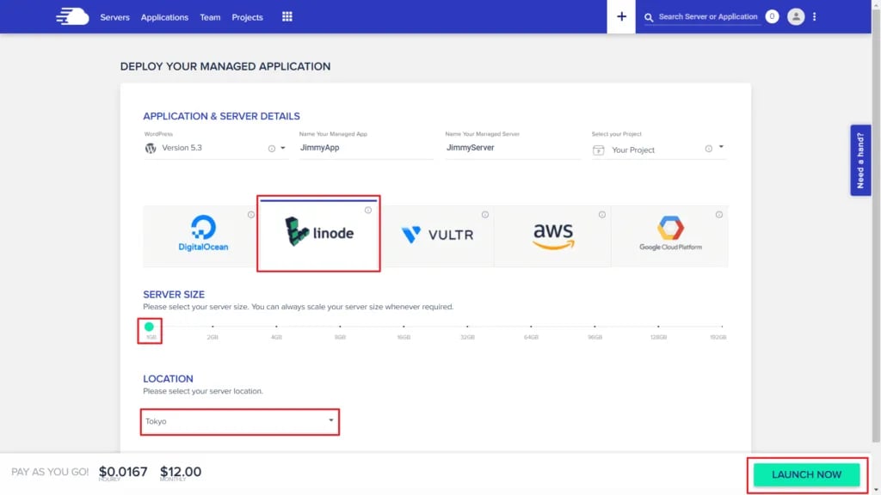Click the $12.00 monthly price
Image resolution: width=881 pixels, height=495 pixels.
click(181, 472)
